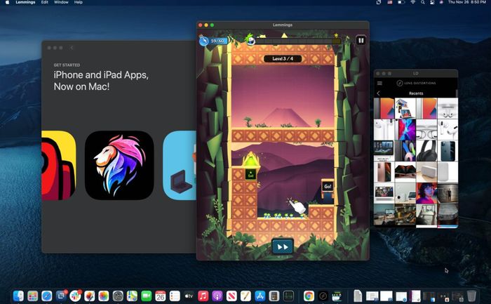491x304 pixels.
Task: Open Maps from the Dock
Action: tap(132, 296)
